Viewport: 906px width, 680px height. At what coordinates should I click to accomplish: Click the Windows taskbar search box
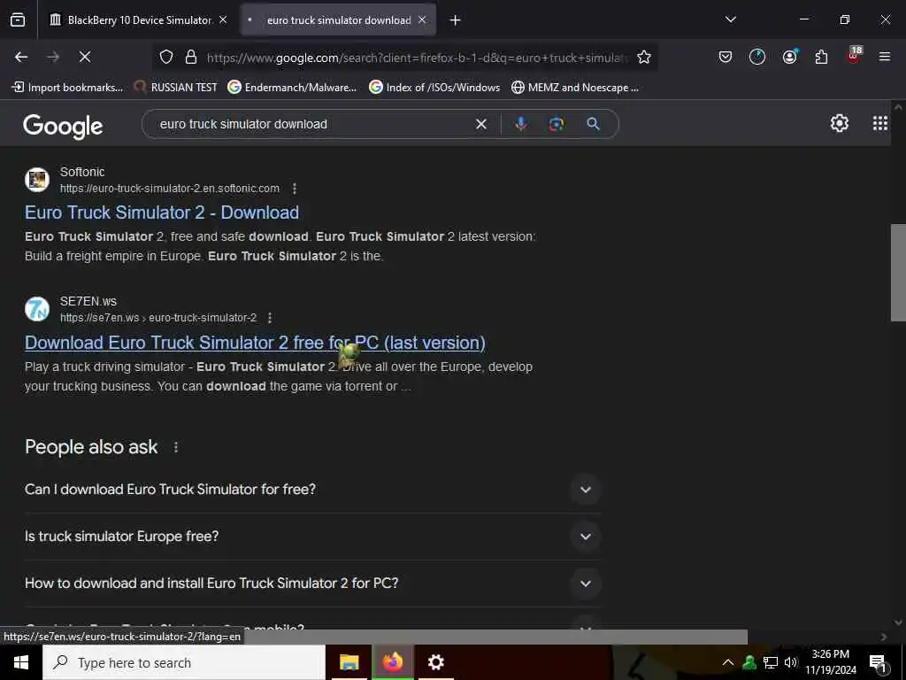(184, 662)
